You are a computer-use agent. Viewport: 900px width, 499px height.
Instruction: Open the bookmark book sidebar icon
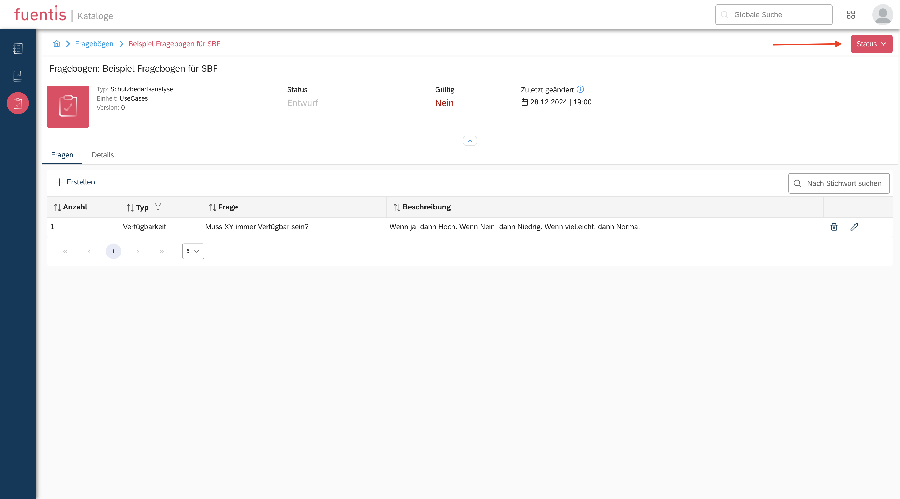click(18, 76)
